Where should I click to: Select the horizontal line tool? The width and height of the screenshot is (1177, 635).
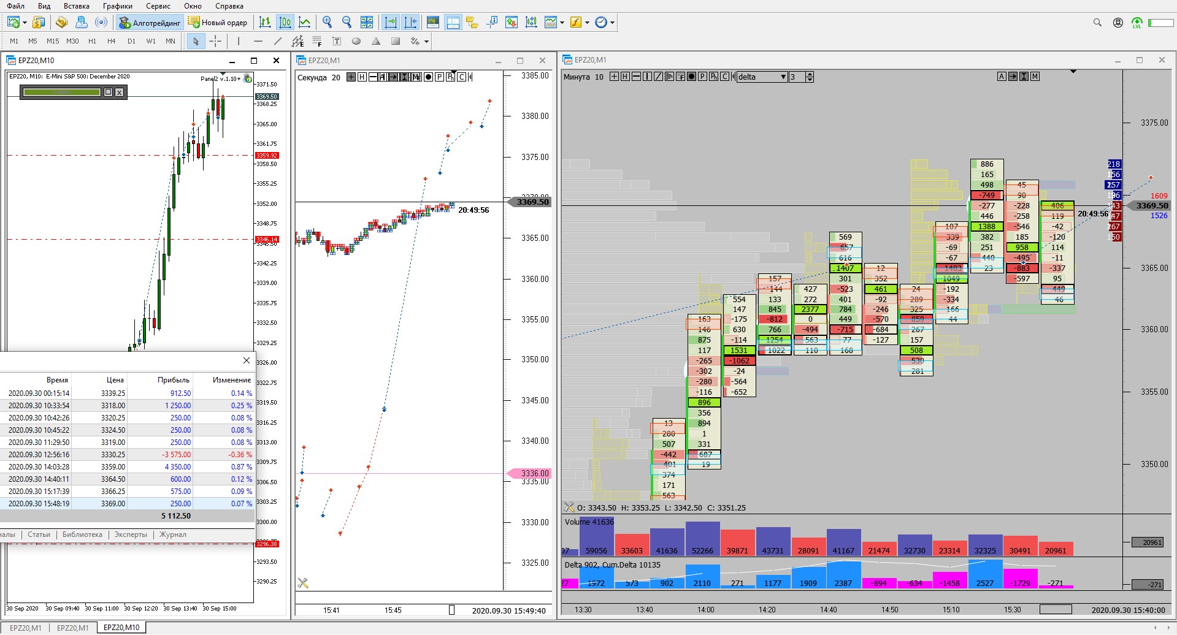[258, 41]
